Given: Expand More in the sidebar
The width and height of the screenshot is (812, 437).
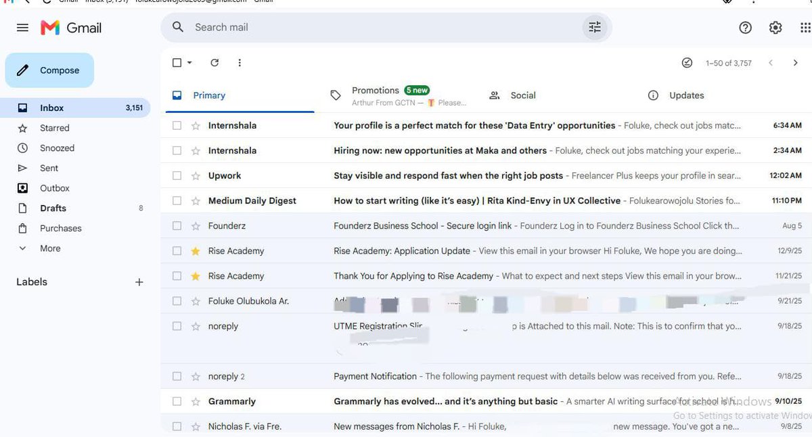Looking at the screenshot, I should click(50, 248).
